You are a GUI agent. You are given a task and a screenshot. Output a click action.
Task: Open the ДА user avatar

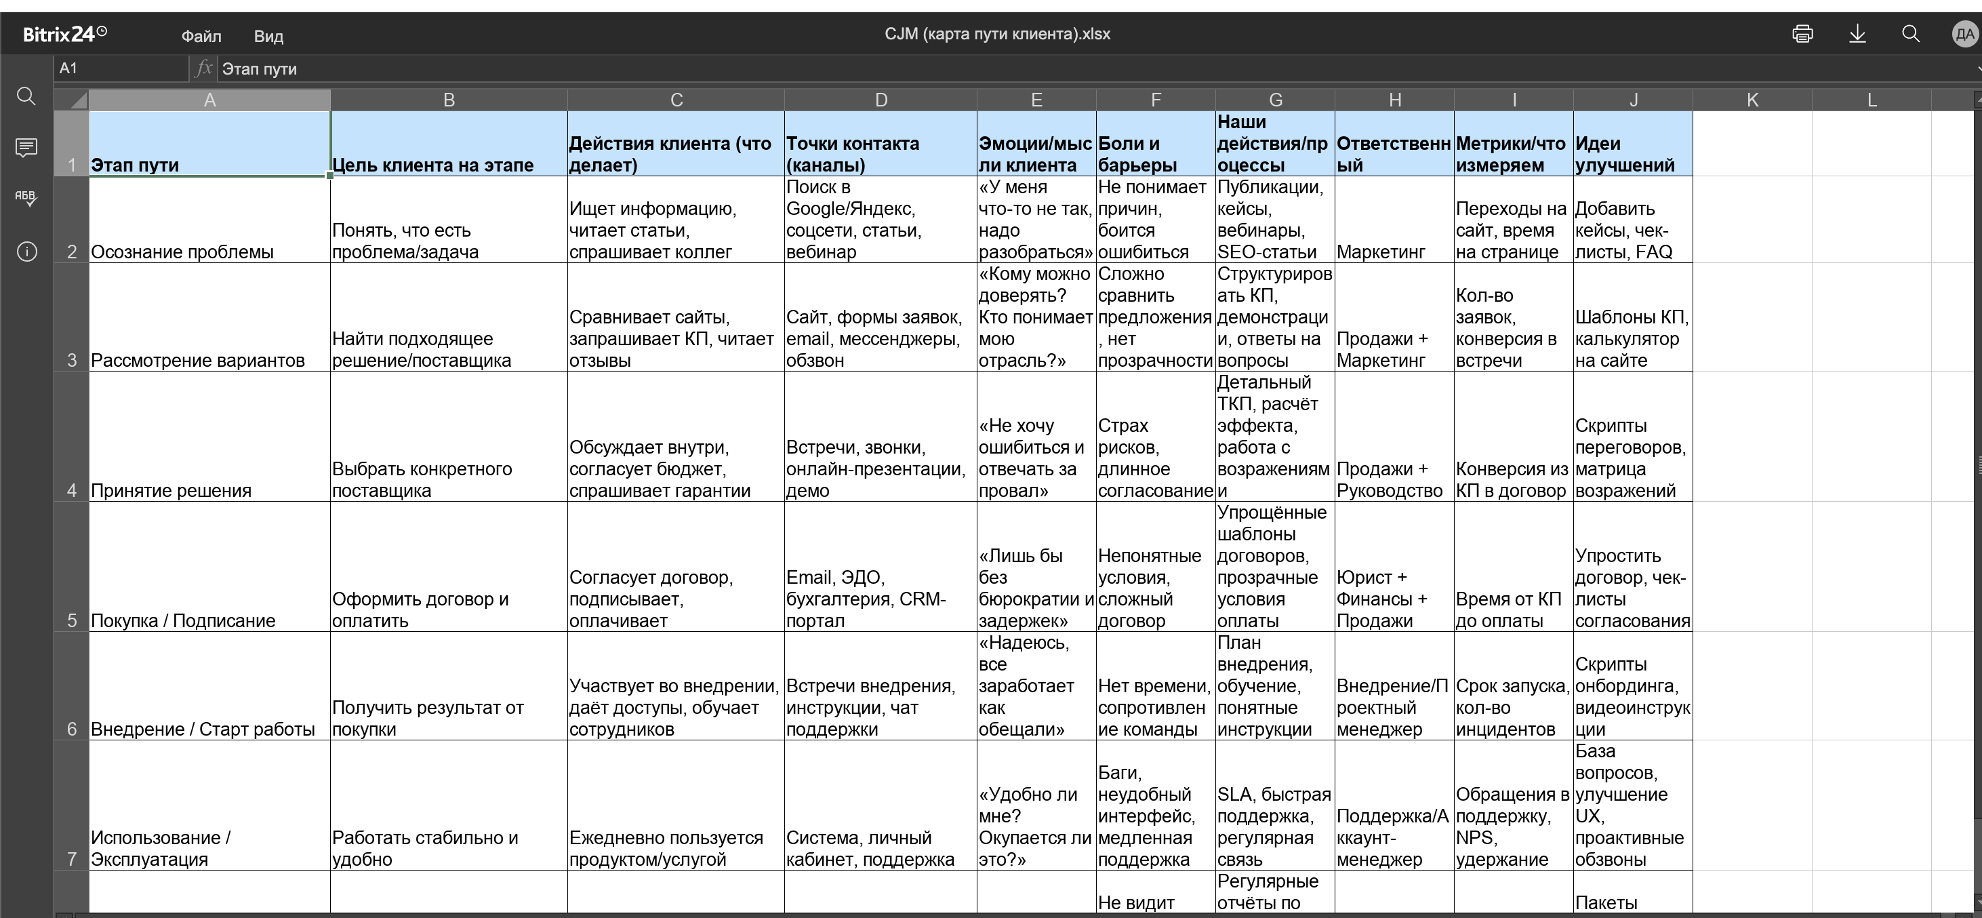click(1964, 34)
